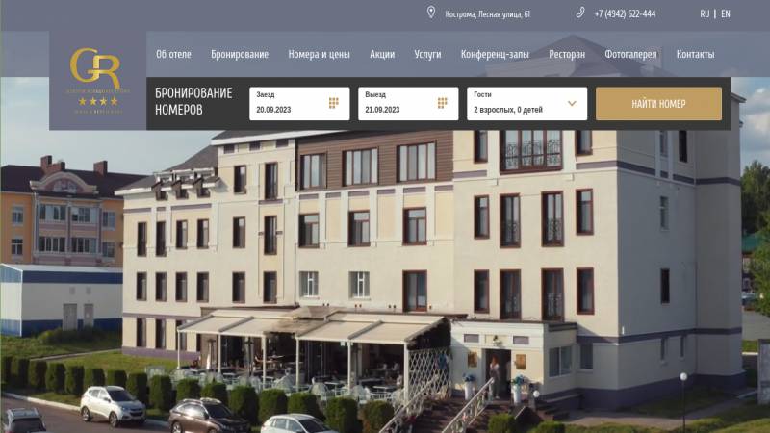The width and height of the screenshot is (770, 433).
Task: Switch site language to EN
Action: point(726,13)
